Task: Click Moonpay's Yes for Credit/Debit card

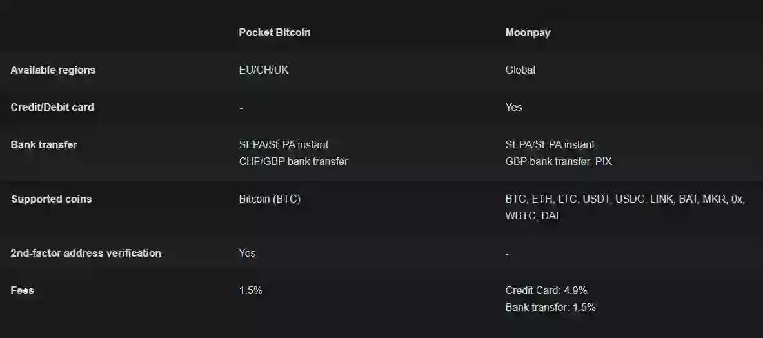Action: pos(513,107)
